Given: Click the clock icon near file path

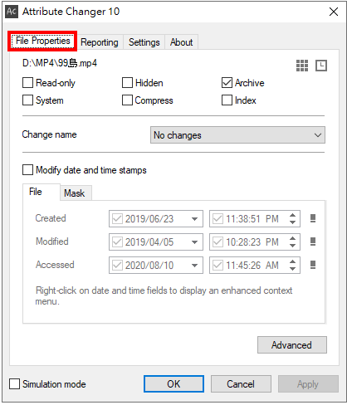Looking at the screenshot, I should [321, 66].
